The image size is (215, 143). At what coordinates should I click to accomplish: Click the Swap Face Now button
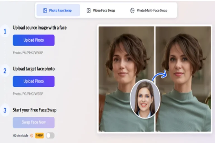[x=34, y=122]
